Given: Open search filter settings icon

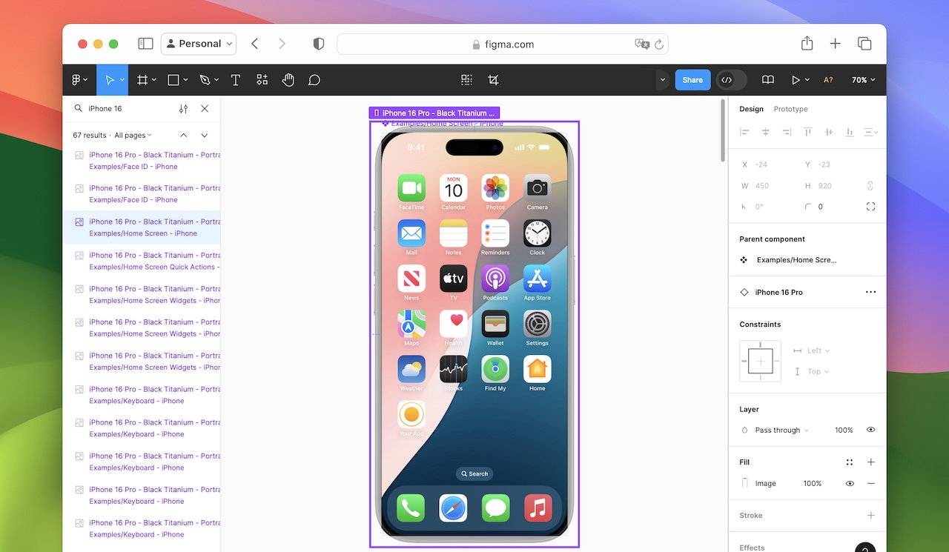Looking at the screenshot, I should pos(183,108).
